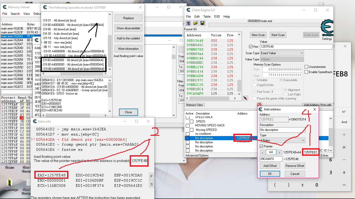Image resolution: width=355 pixels, height=199 pixels.
Task: Click the F button in Extra info window
Action: (152, 176)
